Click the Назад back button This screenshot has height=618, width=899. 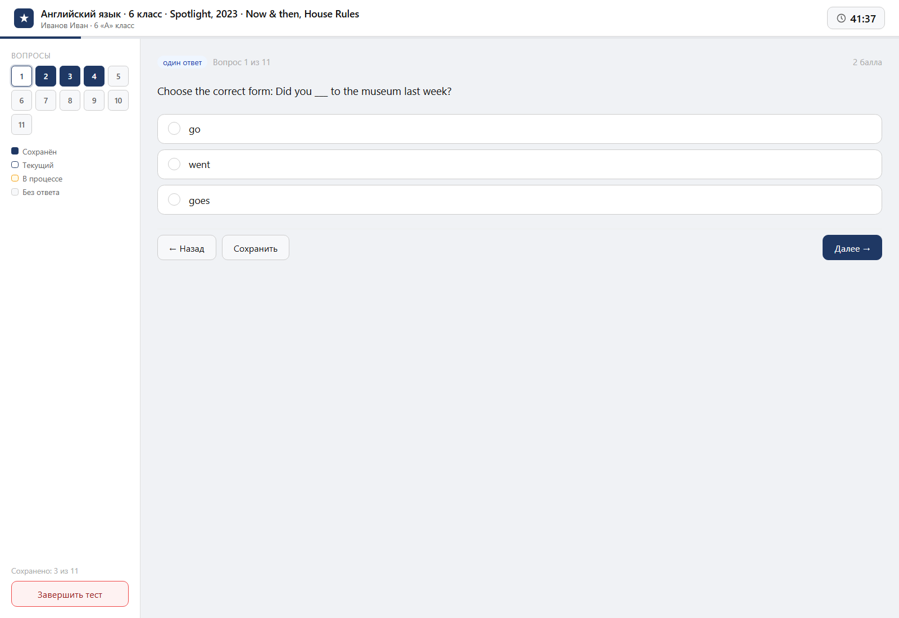(187, 248)
